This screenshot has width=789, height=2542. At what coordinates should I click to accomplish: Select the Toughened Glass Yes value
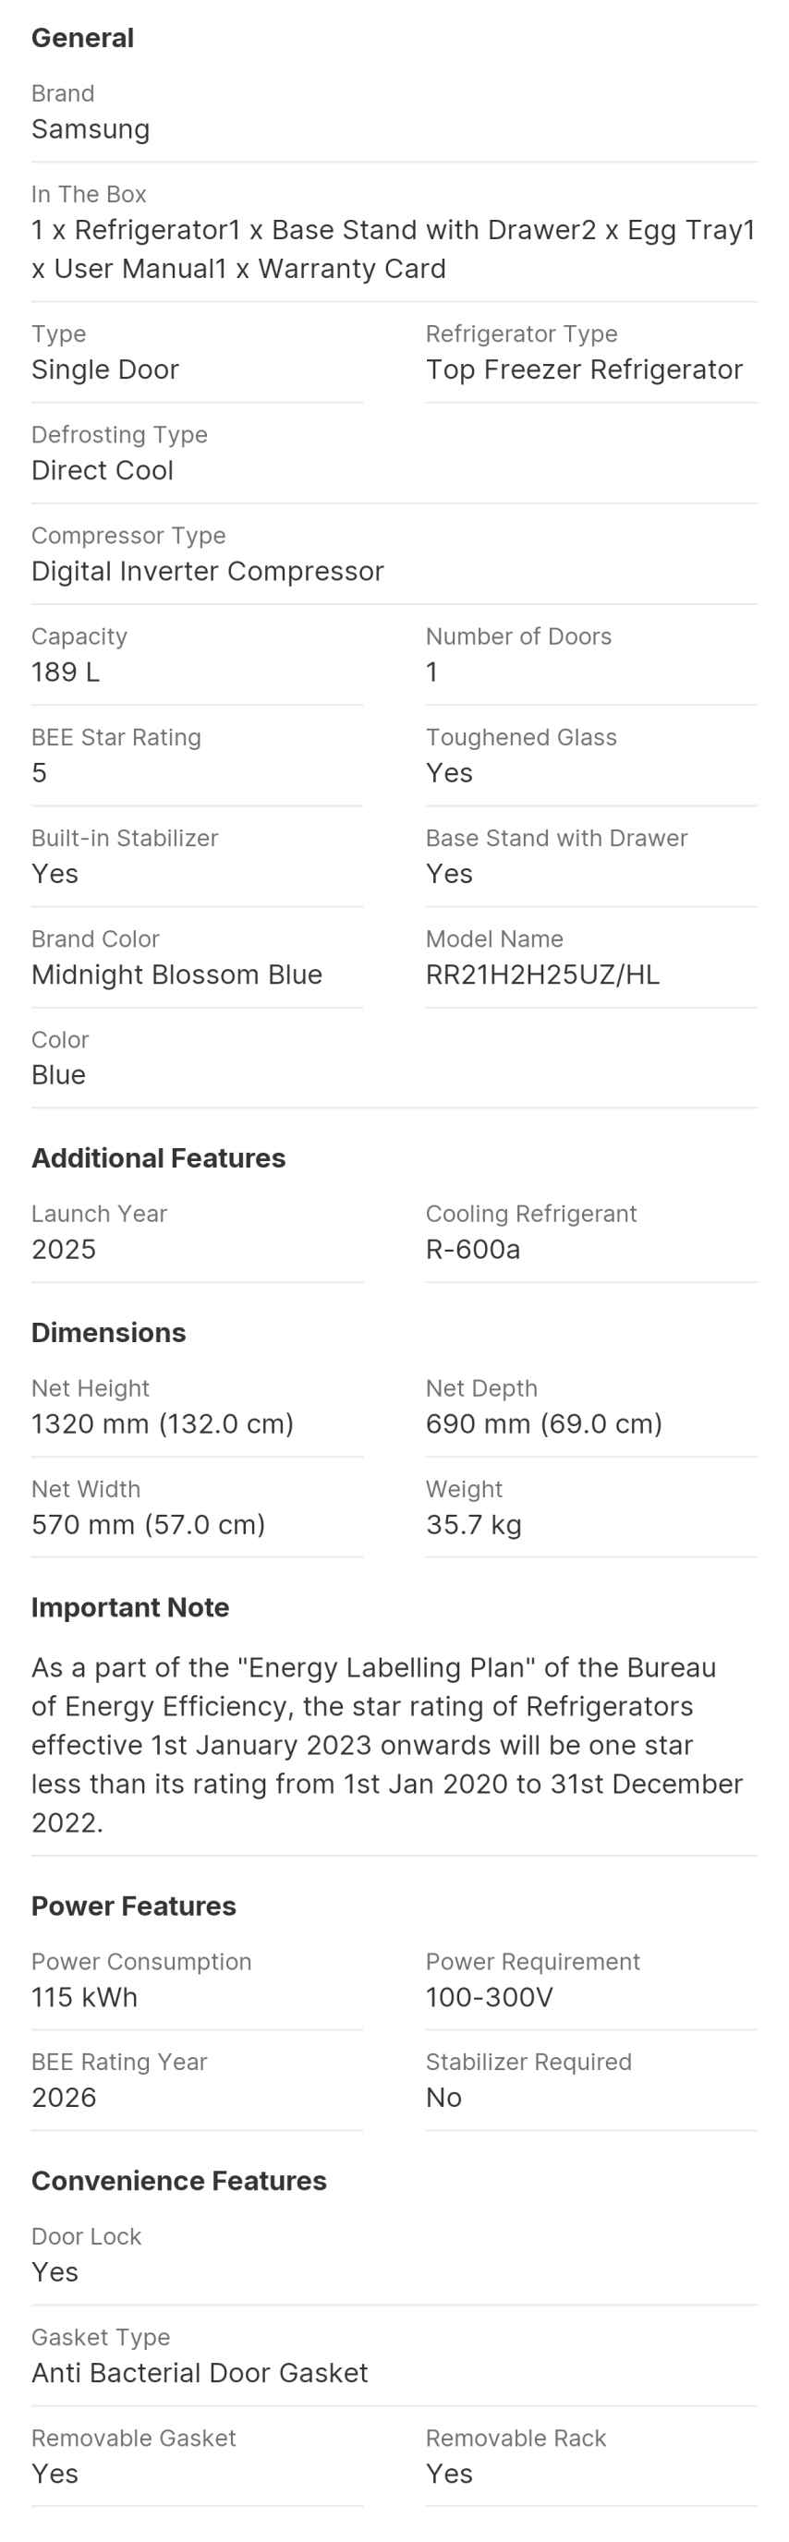click(x=449, y=772)
